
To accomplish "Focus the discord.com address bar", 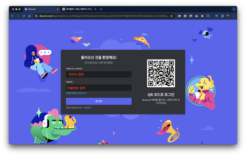I will coord(104,16).
